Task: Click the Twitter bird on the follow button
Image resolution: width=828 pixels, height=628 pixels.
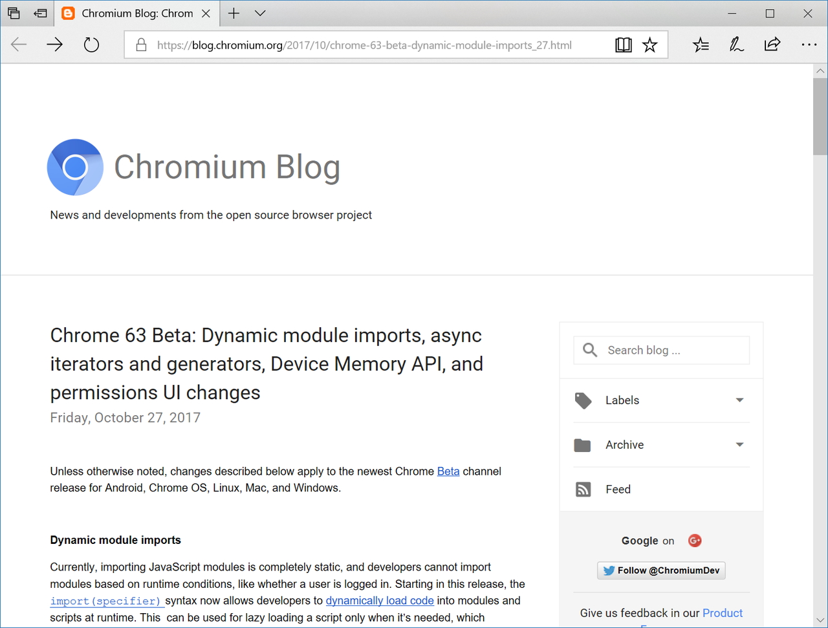Action: [608, 570]
